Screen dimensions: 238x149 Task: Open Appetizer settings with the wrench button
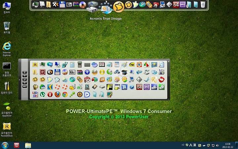pos(24,79)
